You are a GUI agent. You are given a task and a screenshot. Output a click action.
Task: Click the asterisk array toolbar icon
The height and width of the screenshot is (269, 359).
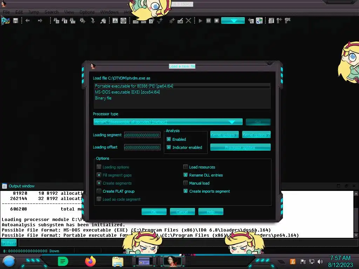pos(172,21)
